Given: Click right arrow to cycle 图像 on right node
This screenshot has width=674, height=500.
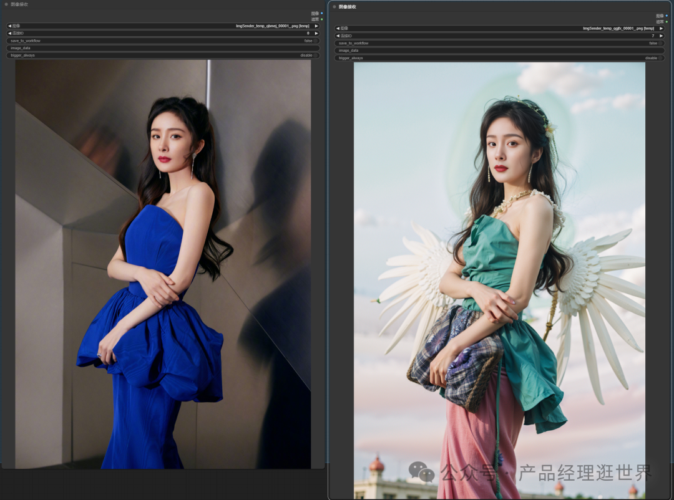Looking at the screenshot, I should click(x=662, y=28).
